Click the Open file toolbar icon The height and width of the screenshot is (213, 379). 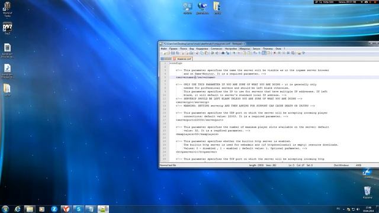point(168,53)
